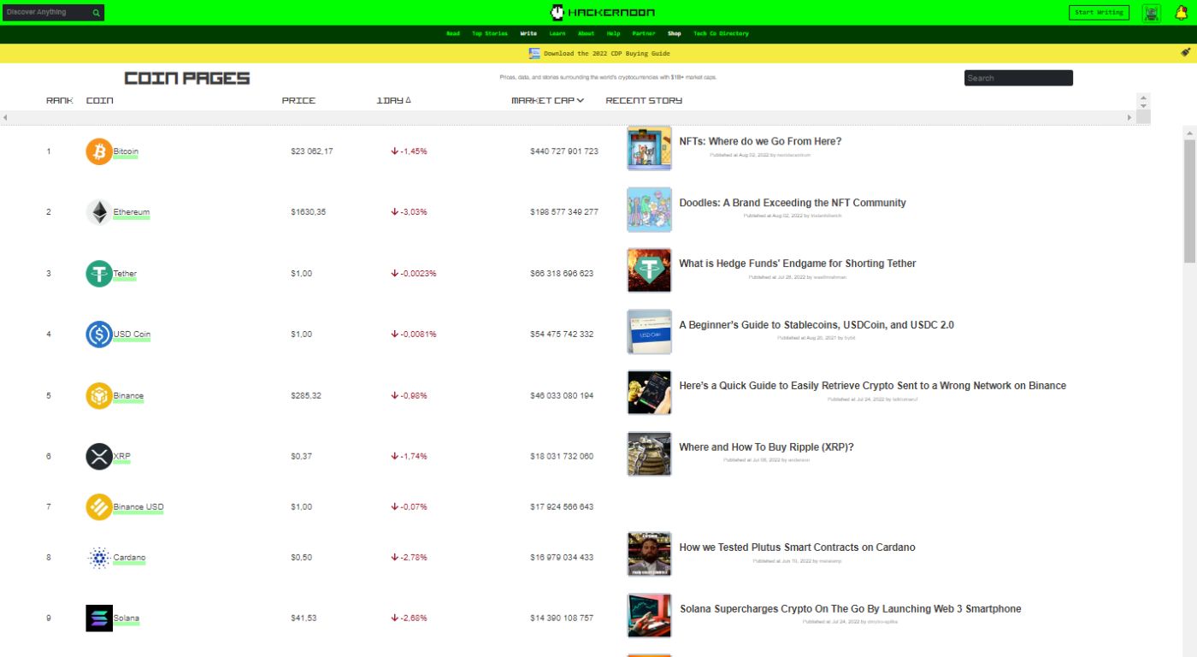
Task: Click the magnifier icon in Discover Anything search
Action: (96, 13)
